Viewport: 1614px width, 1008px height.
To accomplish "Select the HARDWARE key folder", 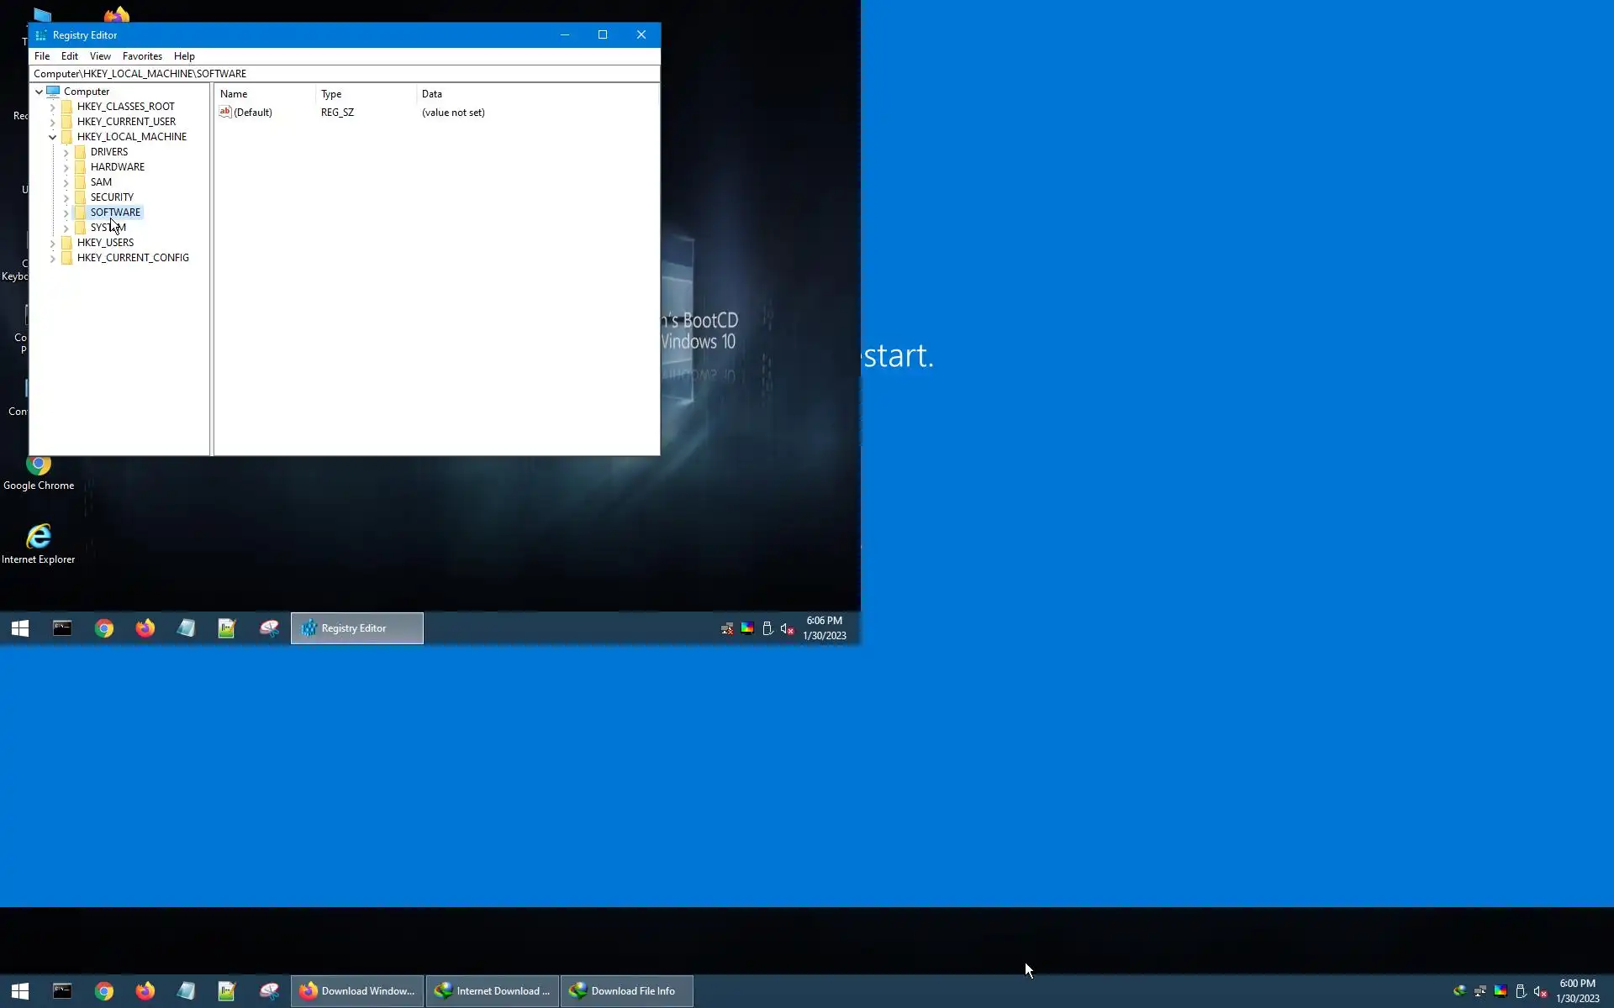I will point(117,167).
